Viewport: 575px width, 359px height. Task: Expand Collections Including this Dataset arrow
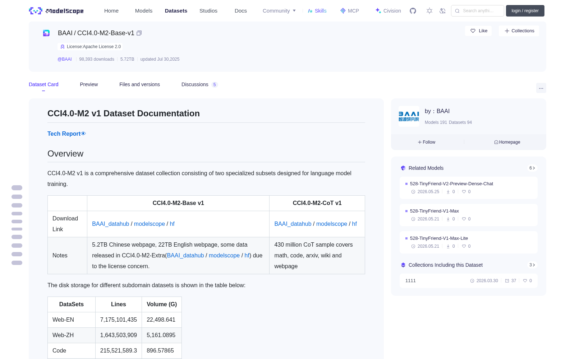tap(532, 265)
